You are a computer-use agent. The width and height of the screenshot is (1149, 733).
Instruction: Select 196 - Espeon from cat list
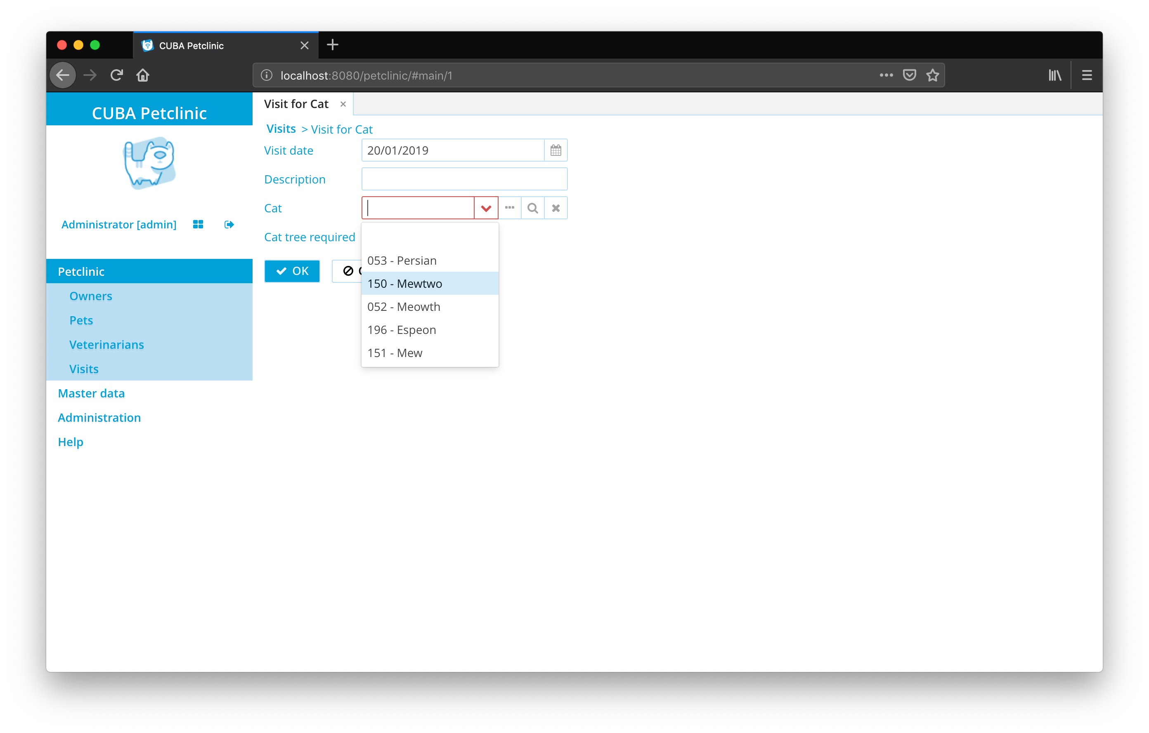pos(402,329)
